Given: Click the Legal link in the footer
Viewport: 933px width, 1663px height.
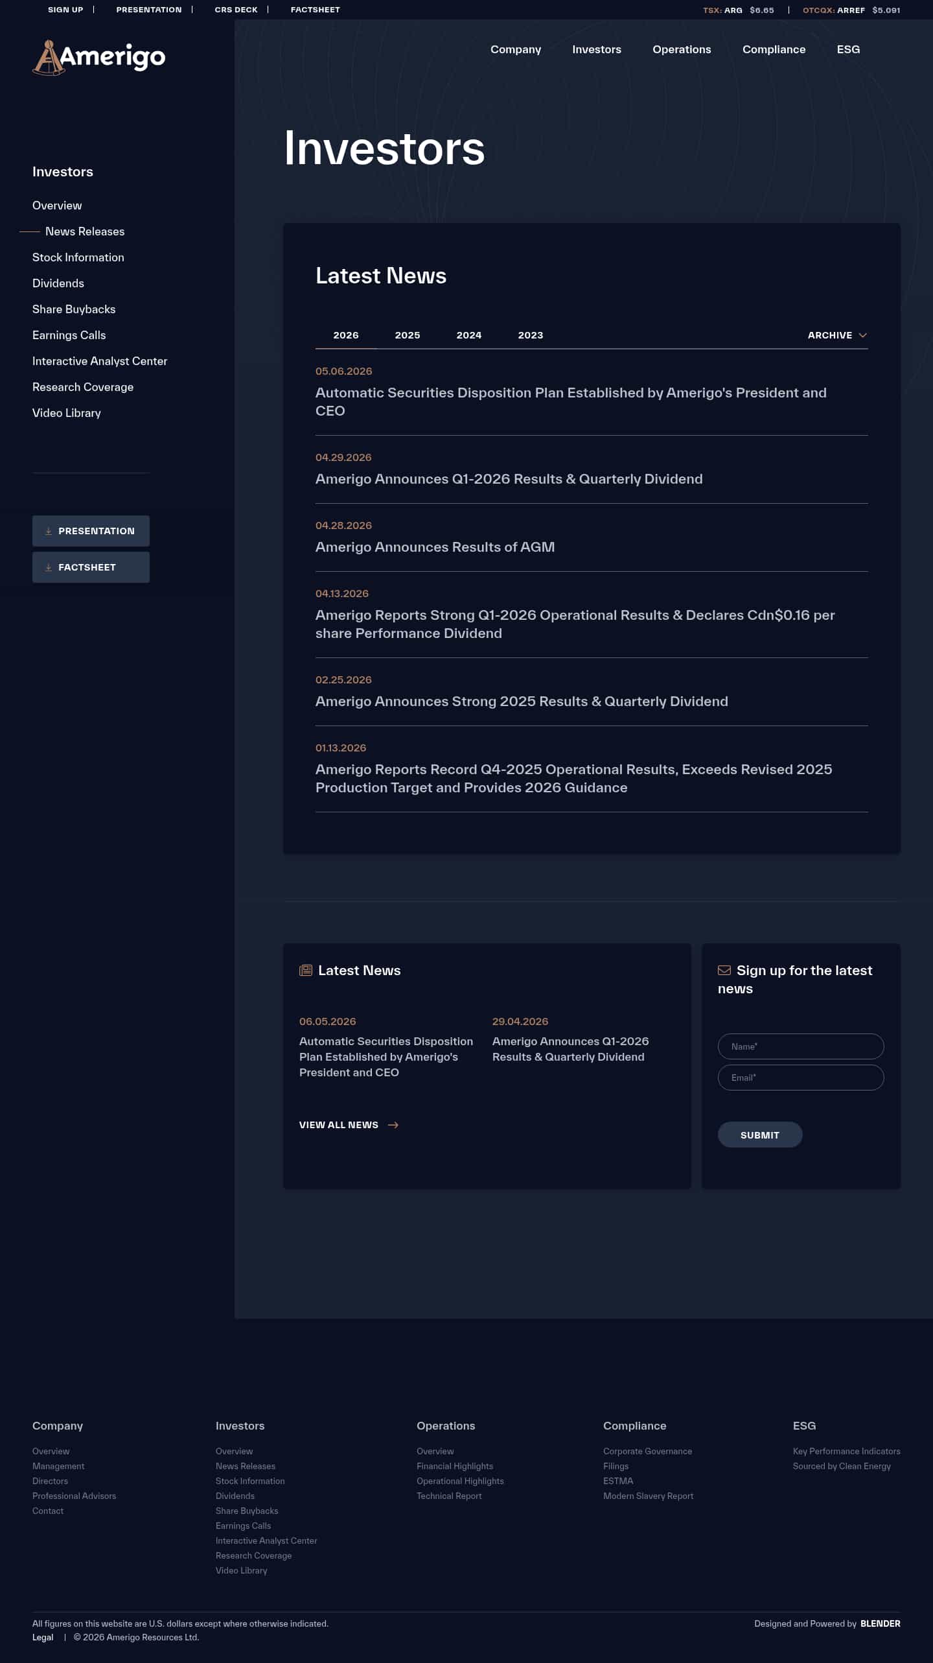Looking at the screenshot, I should [43, 1637].
